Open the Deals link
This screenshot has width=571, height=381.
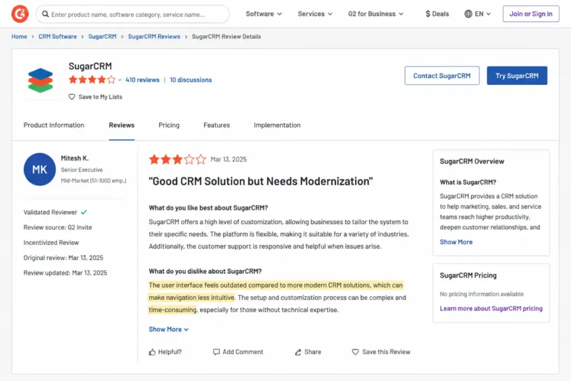click(437, 14)
